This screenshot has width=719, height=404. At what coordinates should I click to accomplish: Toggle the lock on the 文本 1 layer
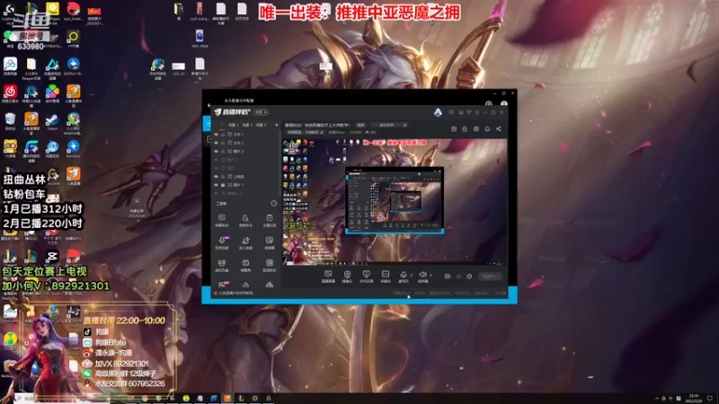tap(223, 135)
